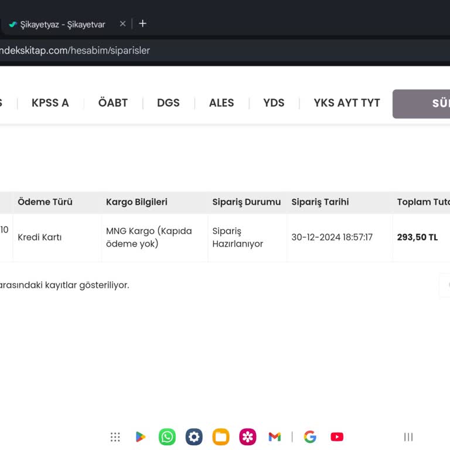Open the Google app icon
Image resolution: width=450 pixels, height=450 pixels.
[x=310, y=437]
